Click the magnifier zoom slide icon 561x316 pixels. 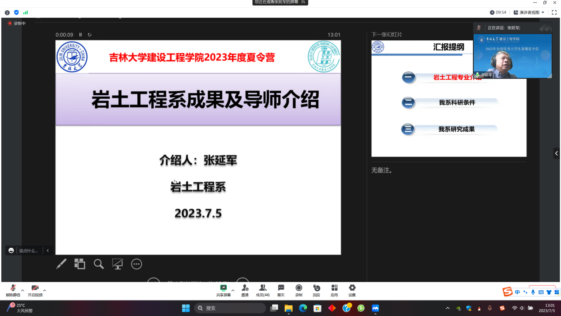coord(99,264)
